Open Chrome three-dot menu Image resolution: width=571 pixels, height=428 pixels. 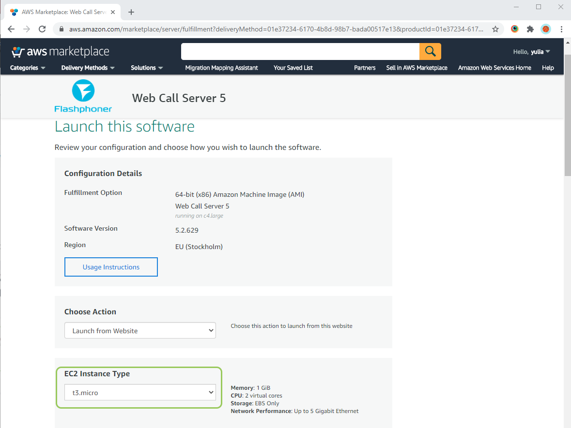click(x=561, y=29)
